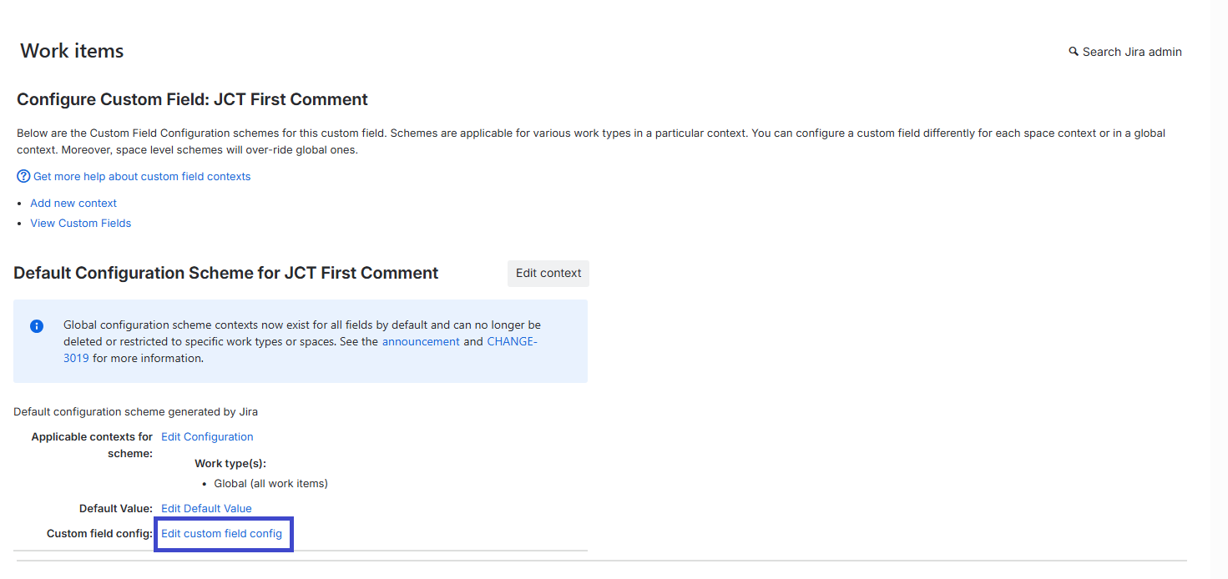The image size is (1228, 579).
Task: Click the Custom field config: label
Action: [x=100, y=533]
